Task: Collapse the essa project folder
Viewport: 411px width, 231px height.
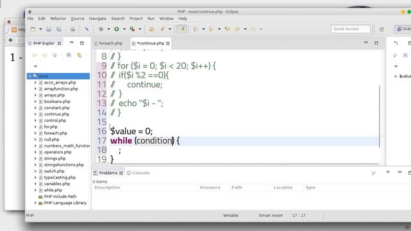Action: click(x=30, y=76)
